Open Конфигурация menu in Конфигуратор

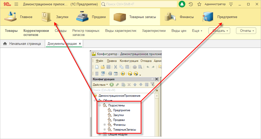[x=129, y=61]
